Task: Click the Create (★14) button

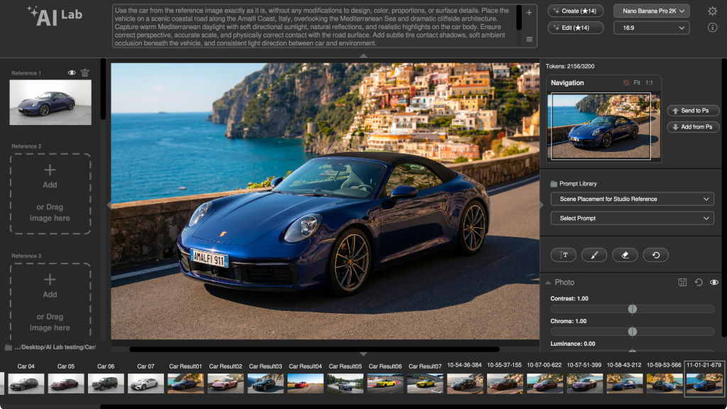Action: (576, 11)
